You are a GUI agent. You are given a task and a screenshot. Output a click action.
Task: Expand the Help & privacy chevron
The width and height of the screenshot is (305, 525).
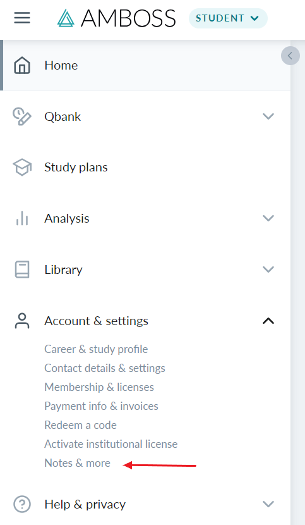pyautogui.click(x=268, y=504)
